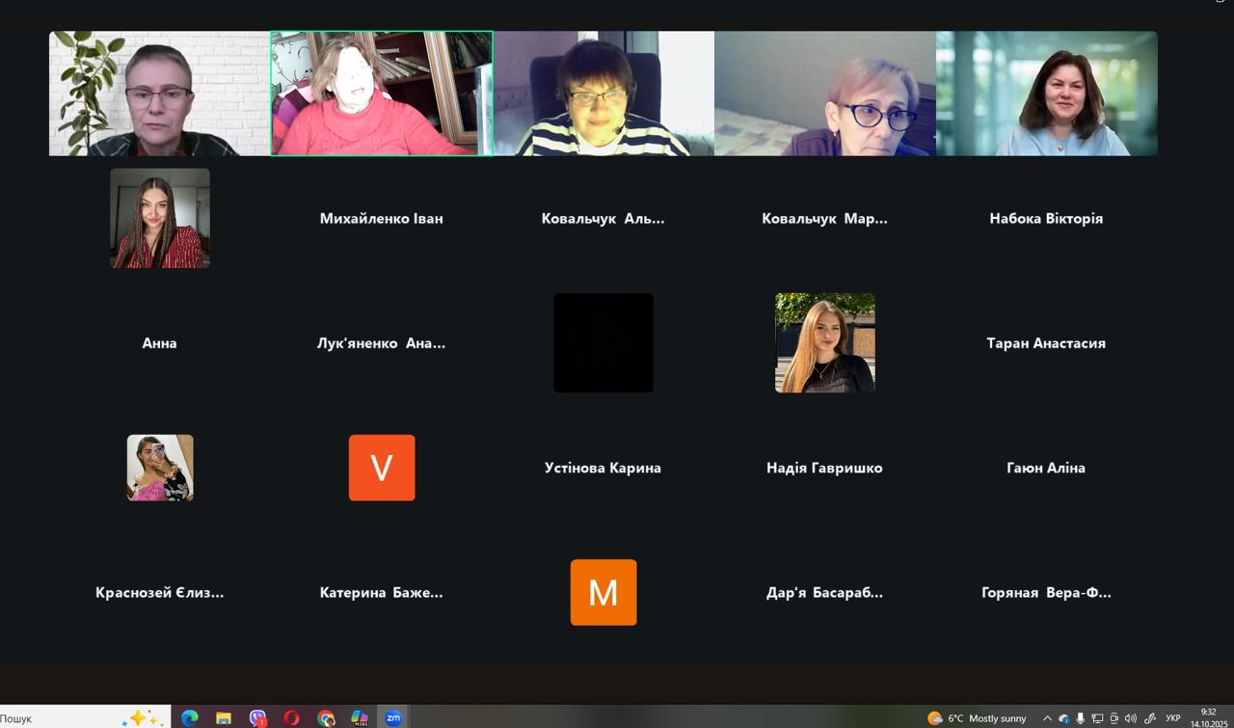Open Google Chrome from the taskbar
1234x728 pixels.
326,717
